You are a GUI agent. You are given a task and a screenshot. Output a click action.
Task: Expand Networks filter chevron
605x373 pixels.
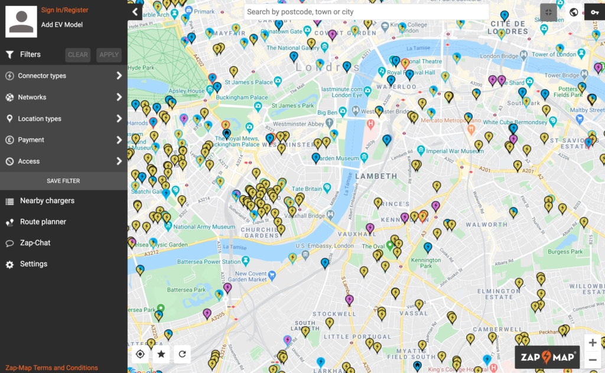[x=119, y=97]
